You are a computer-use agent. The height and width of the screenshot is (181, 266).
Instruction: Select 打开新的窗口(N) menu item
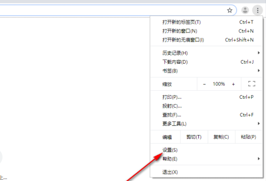[206, 31]
